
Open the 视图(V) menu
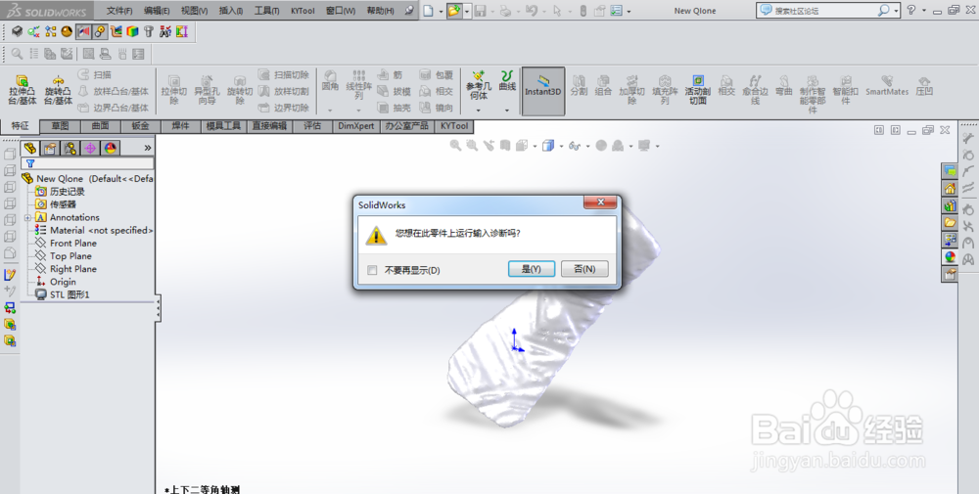point(194,11)
